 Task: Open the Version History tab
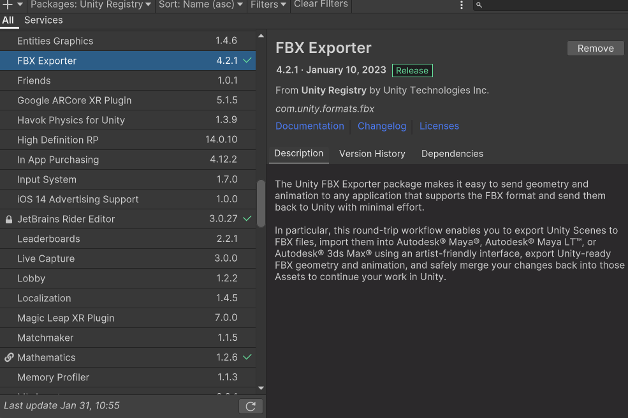tap(372, 154)
